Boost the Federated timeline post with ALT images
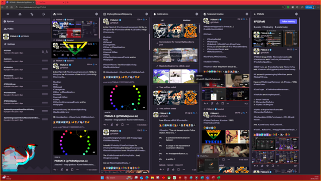This screenshot has height=181, width=321. click(212, 103)
